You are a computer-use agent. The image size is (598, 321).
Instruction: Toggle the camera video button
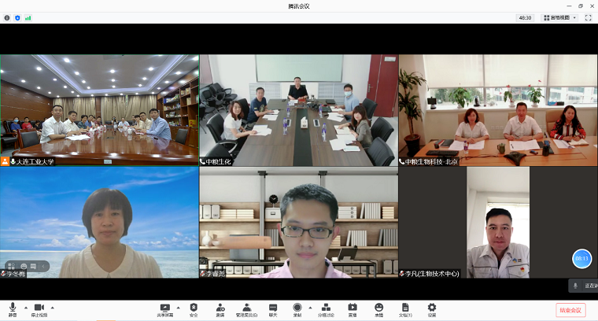point(39,308)
